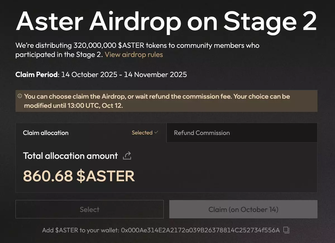Switch to the Claim allocation tab
335x243 pixels.
tap(46, 133)
